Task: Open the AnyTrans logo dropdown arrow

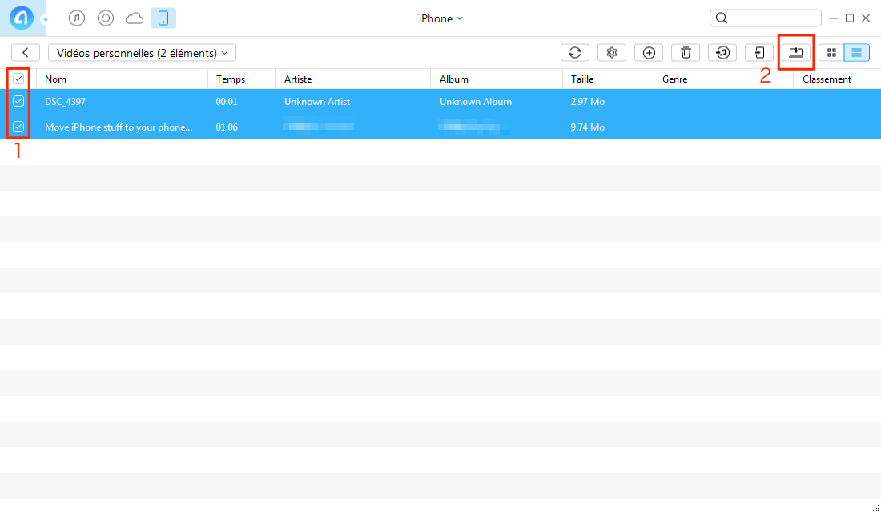Action: [x=45, y=20]
